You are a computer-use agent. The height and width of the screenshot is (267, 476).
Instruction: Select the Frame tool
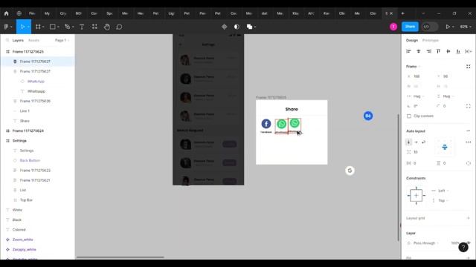click(38, 27)
